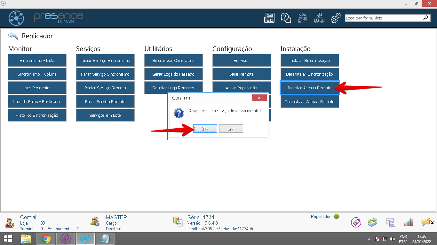This screenshot has height=245, width=437.
Task: Open the notepad app in taskbar
Action: [x=105, y=239]
